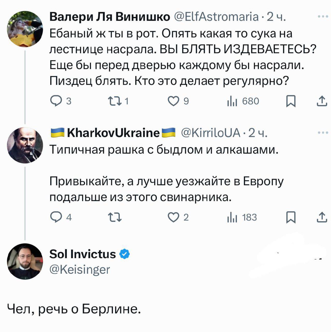Open the @Keisinger profile handle

(80, 270)
